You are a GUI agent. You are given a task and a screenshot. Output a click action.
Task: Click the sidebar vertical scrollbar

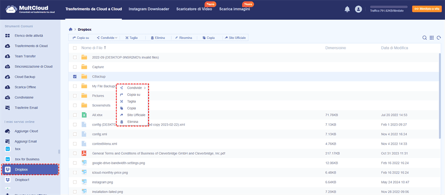[59, 151]
